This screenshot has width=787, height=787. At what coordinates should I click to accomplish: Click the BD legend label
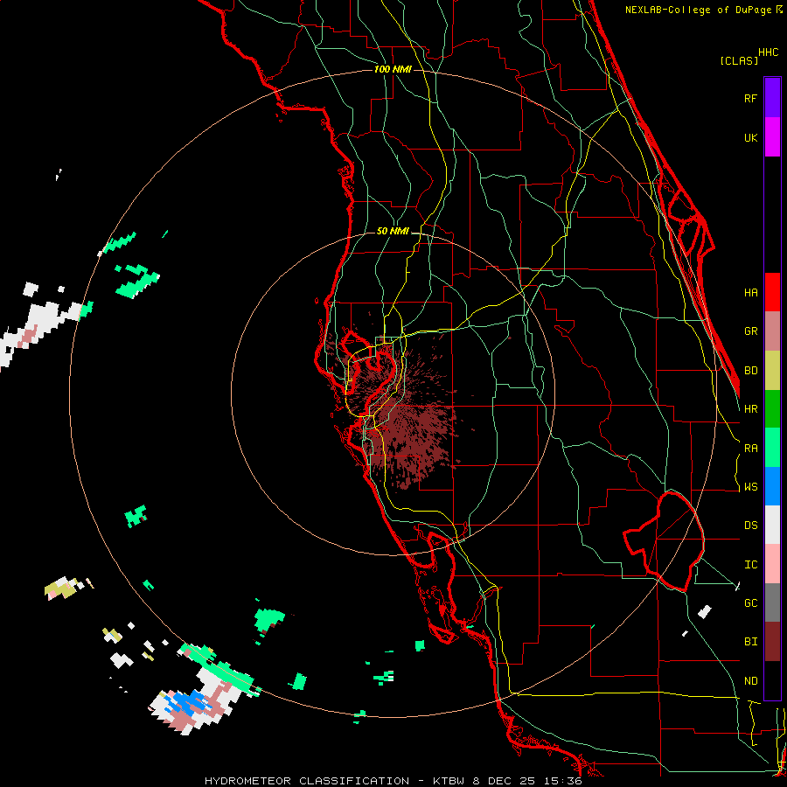tap(750, 371)
